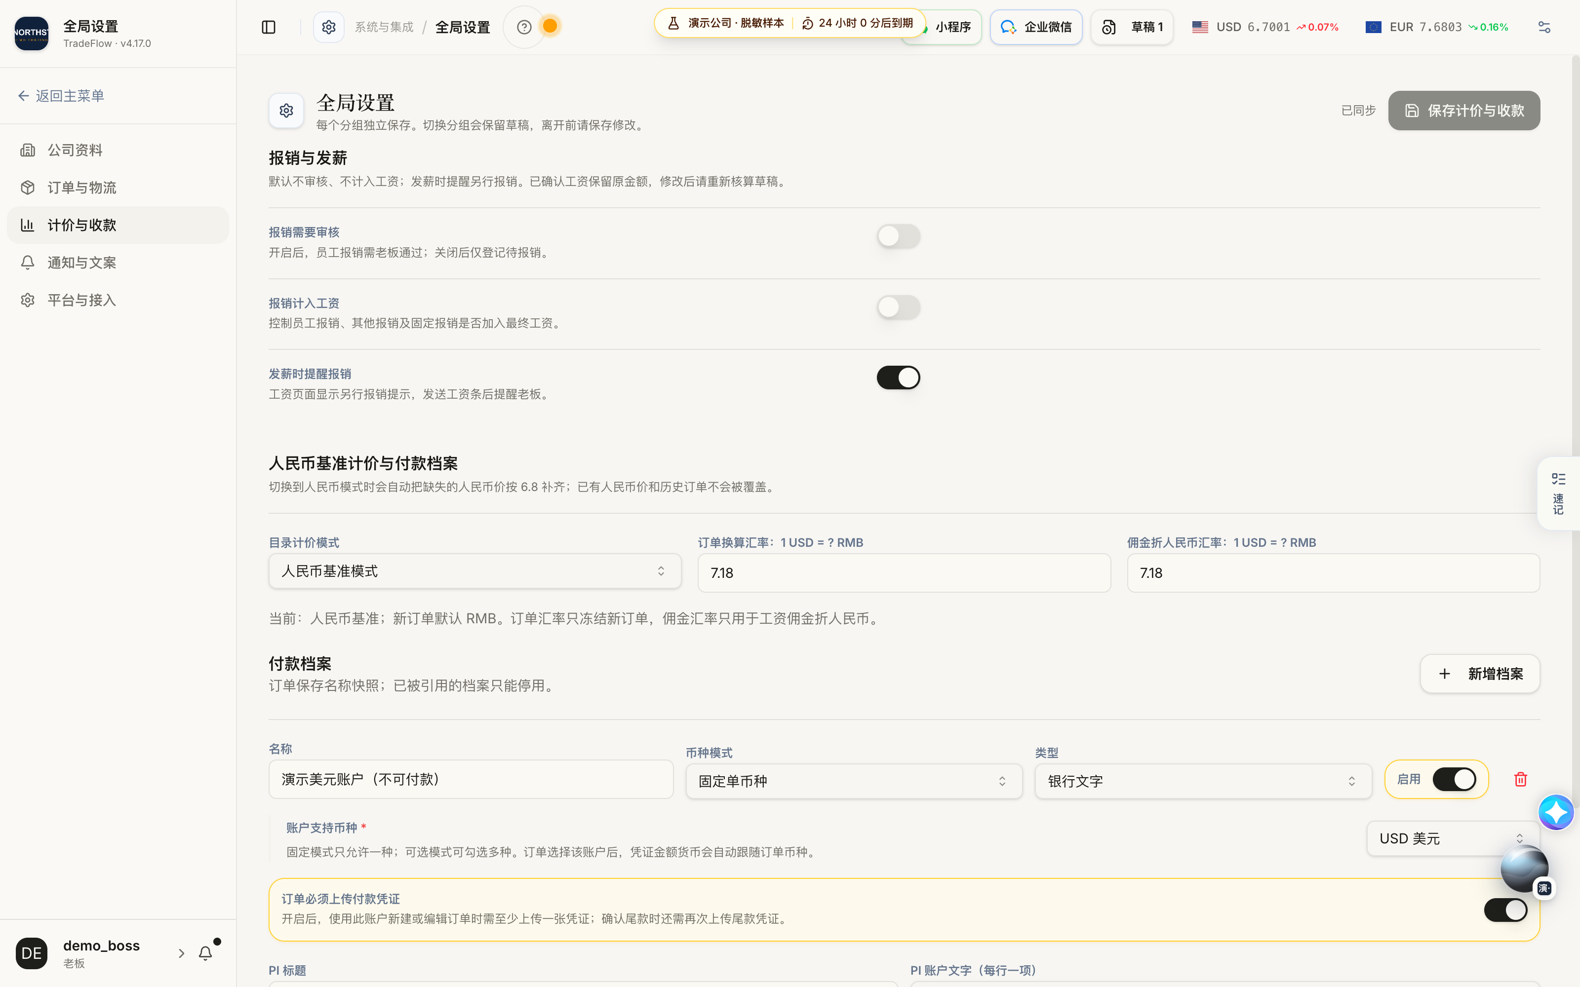Open 平台与接入 in the sidebar
Viewport: 1580px width, 987px height.
tap(118, 300)
